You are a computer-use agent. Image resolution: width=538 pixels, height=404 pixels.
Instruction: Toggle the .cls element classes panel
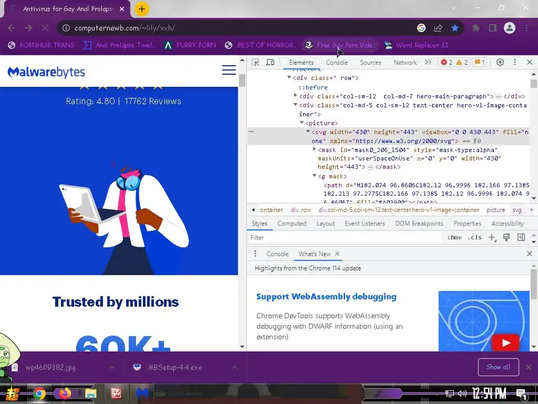pyautogui.click(x=474, y=237)
